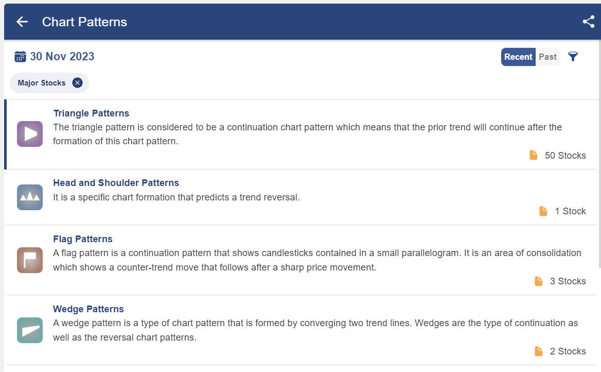Remove the Major Stocks filter chip
Screen dimensions: 601x372
77,83
